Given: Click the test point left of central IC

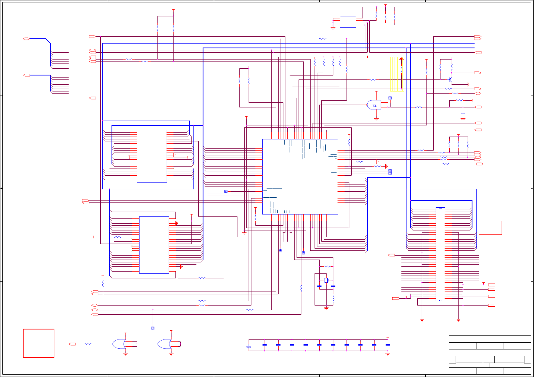Looking at the screenshot, I should [226, 191].
